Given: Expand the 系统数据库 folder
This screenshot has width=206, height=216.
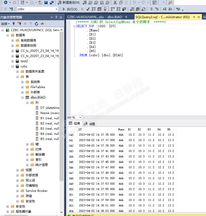Looking at the screenshot, I should (x=12, y=40).
